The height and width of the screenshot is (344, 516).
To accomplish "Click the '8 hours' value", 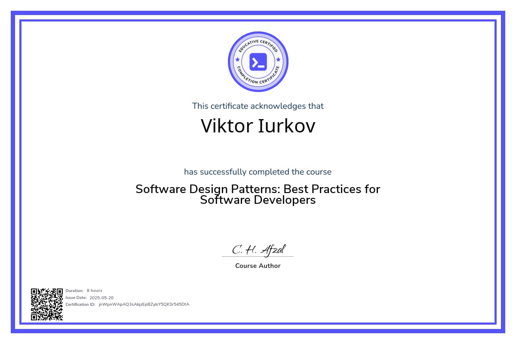I will point(94,291).
